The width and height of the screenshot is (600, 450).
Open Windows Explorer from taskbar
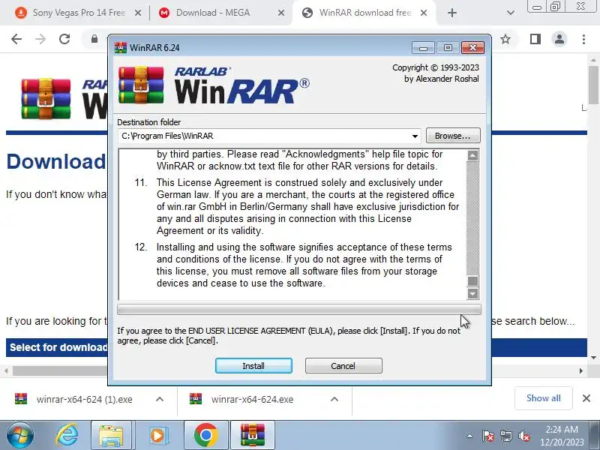[111, 436]
